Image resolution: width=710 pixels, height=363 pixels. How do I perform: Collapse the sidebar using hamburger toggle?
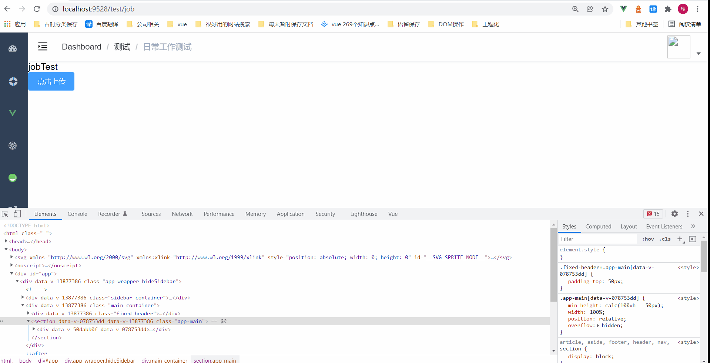(x=43, y=47)
